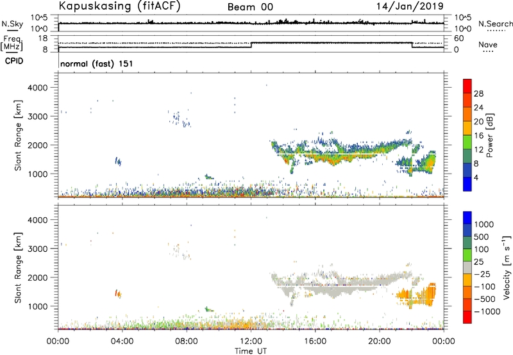Click the '28' tick on Power colorbar
The width and height of the screenshot is (513, 355).
point(478,94)
